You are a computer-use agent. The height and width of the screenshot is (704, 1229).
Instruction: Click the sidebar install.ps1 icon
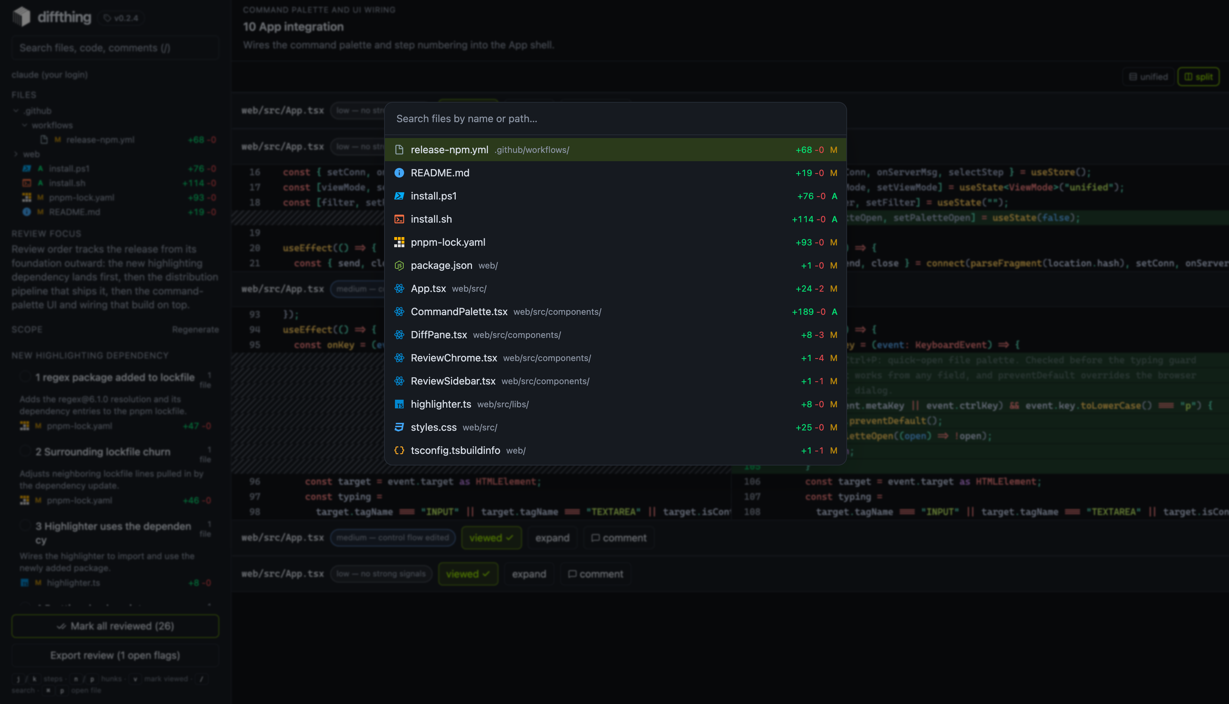27,169
